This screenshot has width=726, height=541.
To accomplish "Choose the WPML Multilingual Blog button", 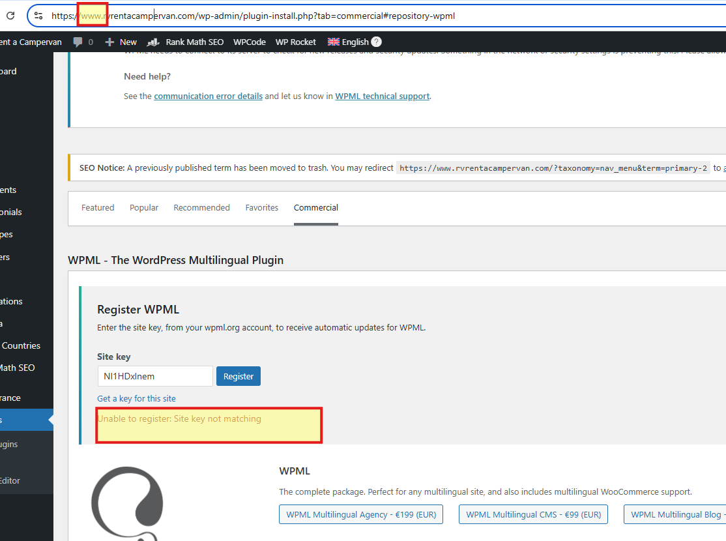I will point(675,514).
